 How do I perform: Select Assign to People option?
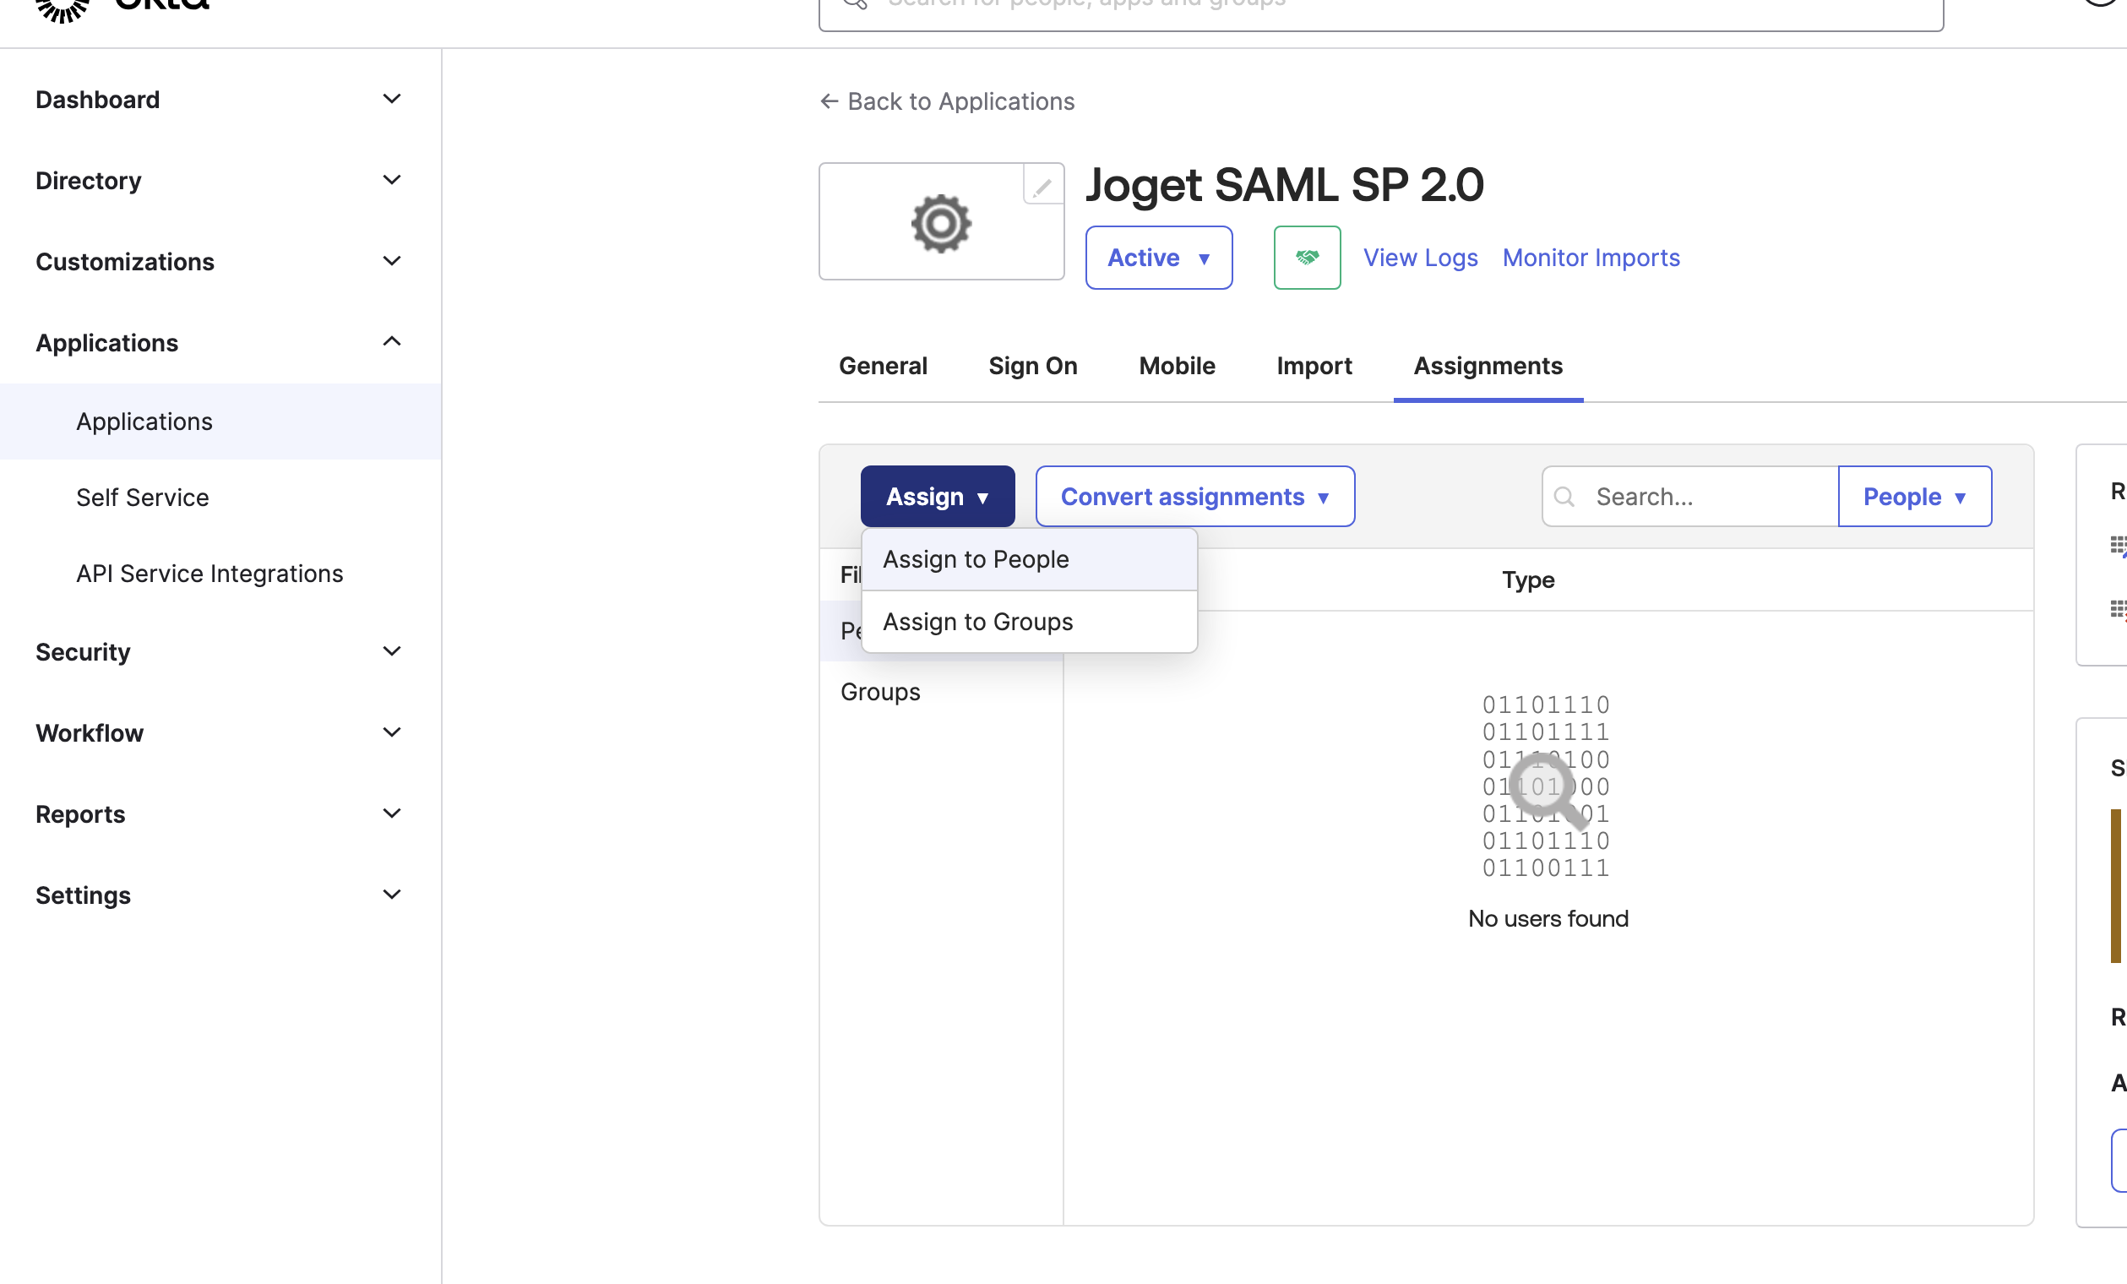click(976, 558)
